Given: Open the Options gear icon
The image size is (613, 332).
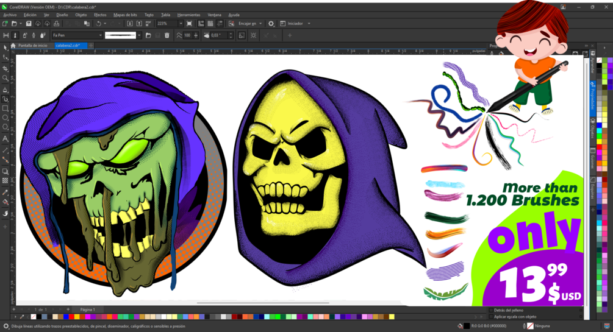Looking at the screenshot, I should point(271,24).
